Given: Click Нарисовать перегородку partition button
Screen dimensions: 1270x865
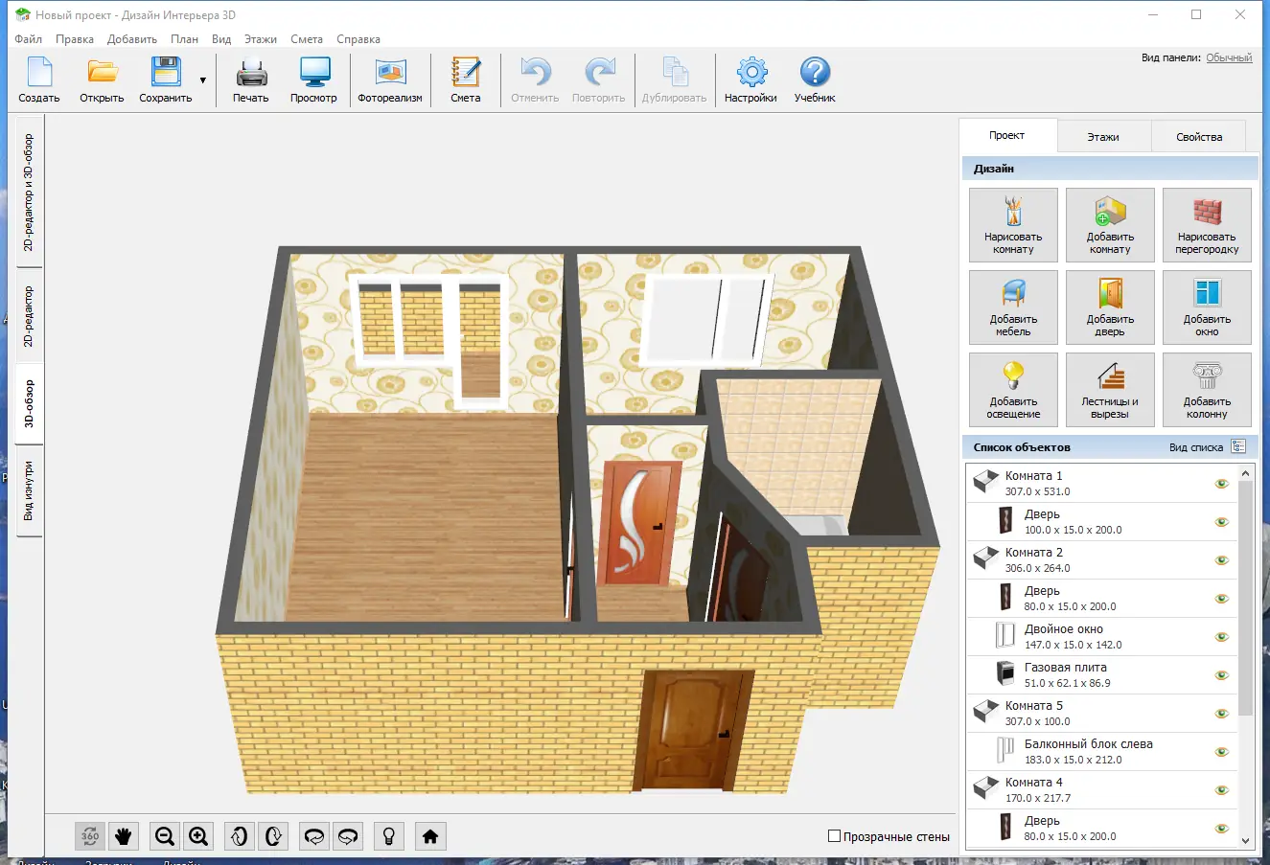Looking at the screenshot, I should [1207, 225].
